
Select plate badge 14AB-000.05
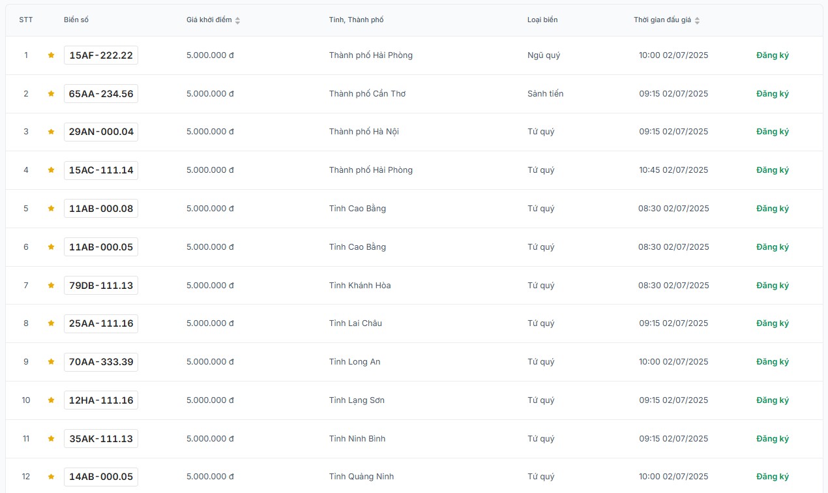pos(101,477)
